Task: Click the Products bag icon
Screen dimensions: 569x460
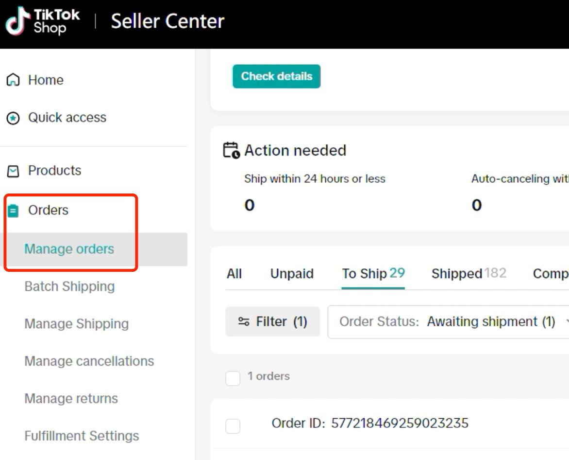Action: pyautogui.click(x=13, y=171)
